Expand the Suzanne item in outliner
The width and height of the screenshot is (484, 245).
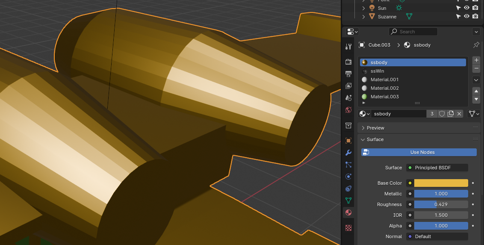(363, 16)
